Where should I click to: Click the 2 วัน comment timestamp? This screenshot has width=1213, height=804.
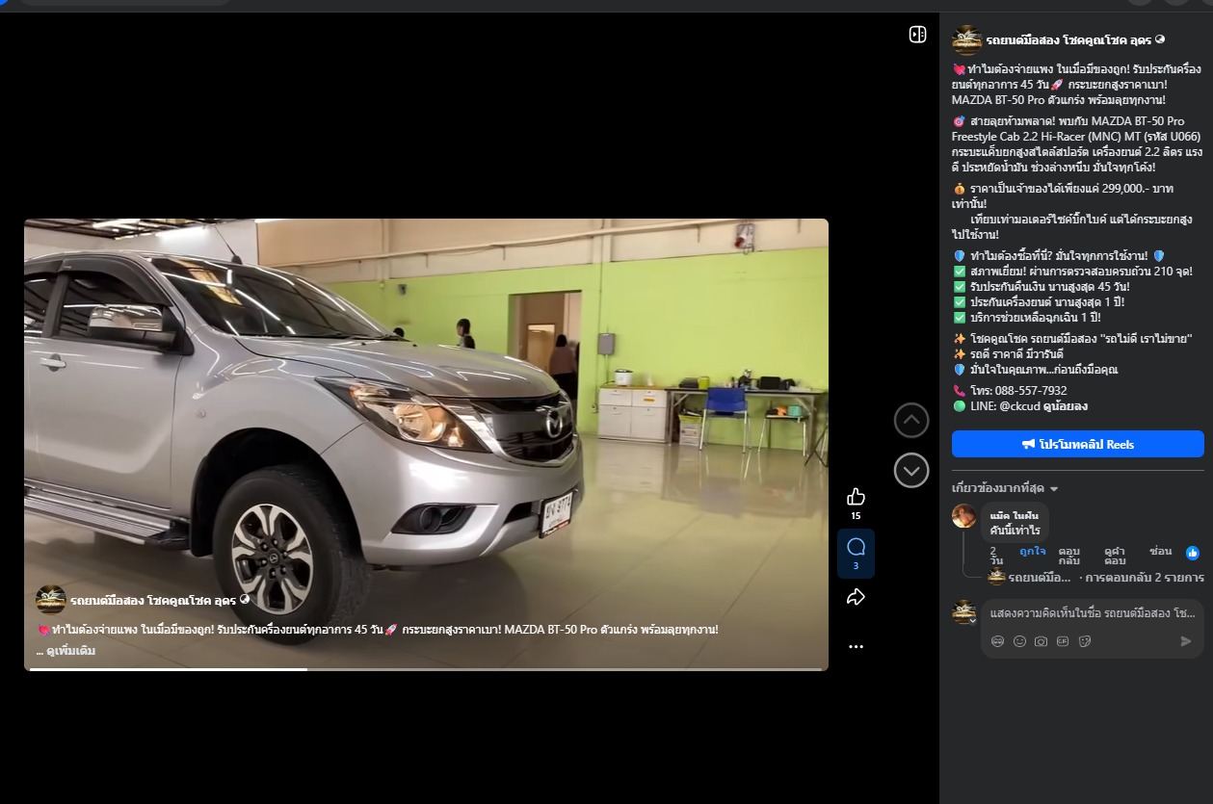tap(996, 556)
